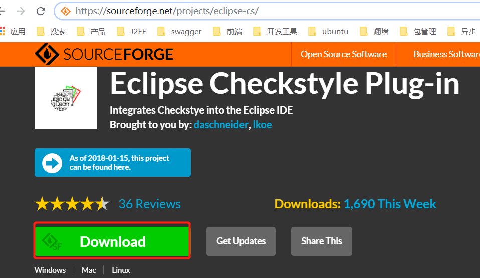
Task: Select the Linux platform label
Action: click(121, 270)
